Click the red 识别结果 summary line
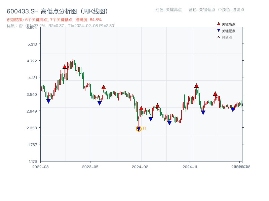The height and width of the screenshot is (201, 269). [54, 20]
